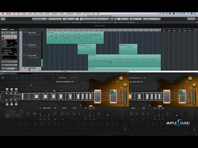Open the toolbar setup gear icon
The width and height of the screenshot is (198, 148).
click(x=197, y=19)
